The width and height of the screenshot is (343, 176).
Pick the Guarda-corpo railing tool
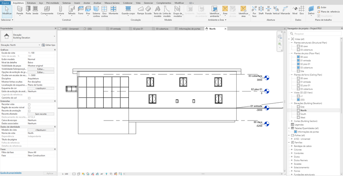pos(128,10)
